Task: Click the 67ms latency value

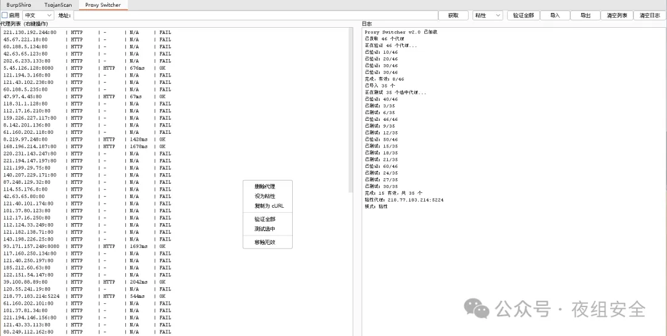Action: click(136, 96)
